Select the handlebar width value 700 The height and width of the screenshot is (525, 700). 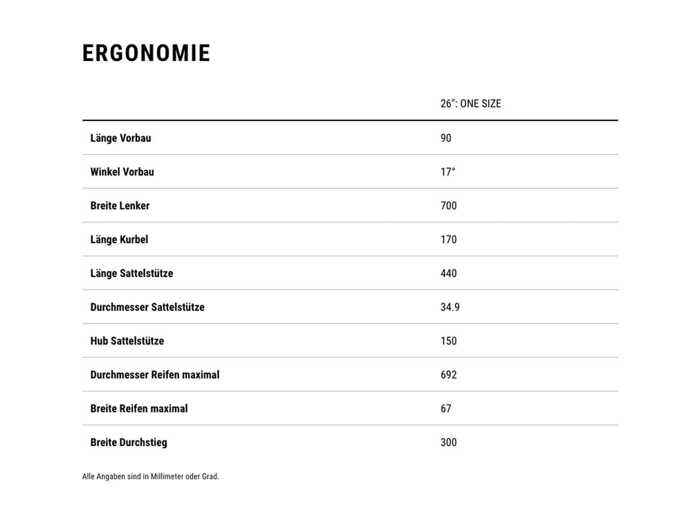click(448, 206)
